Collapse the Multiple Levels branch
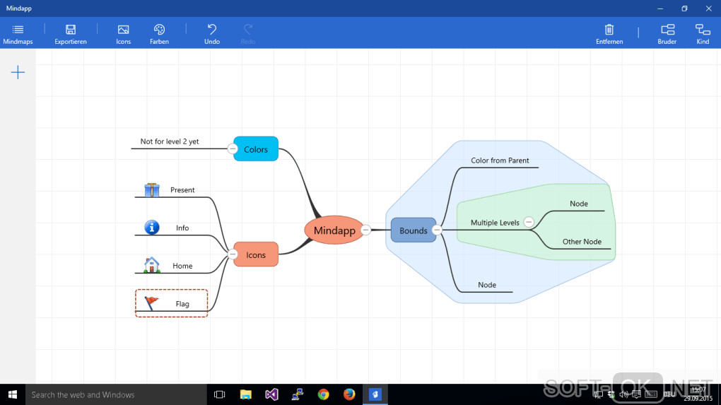This screenshot has height=405, width=721. point(529,223)
